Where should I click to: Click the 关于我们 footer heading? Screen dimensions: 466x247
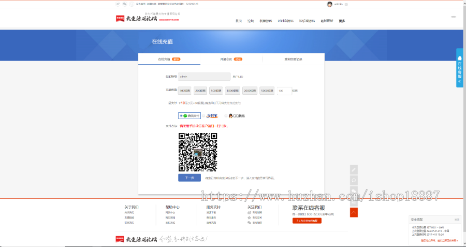(x=132, y=207)
